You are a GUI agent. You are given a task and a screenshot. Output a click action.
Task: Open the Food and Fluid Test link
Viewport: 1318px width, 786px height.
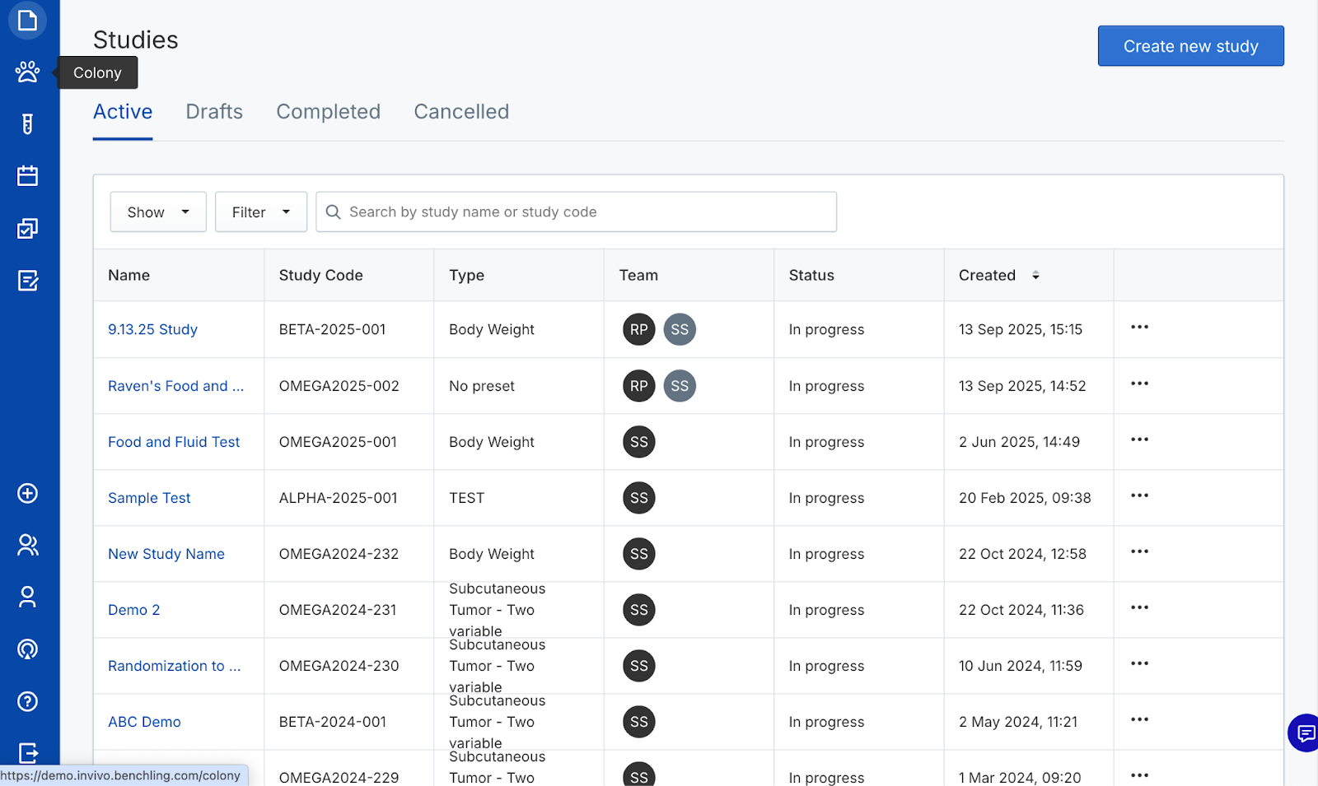(174, 442)
